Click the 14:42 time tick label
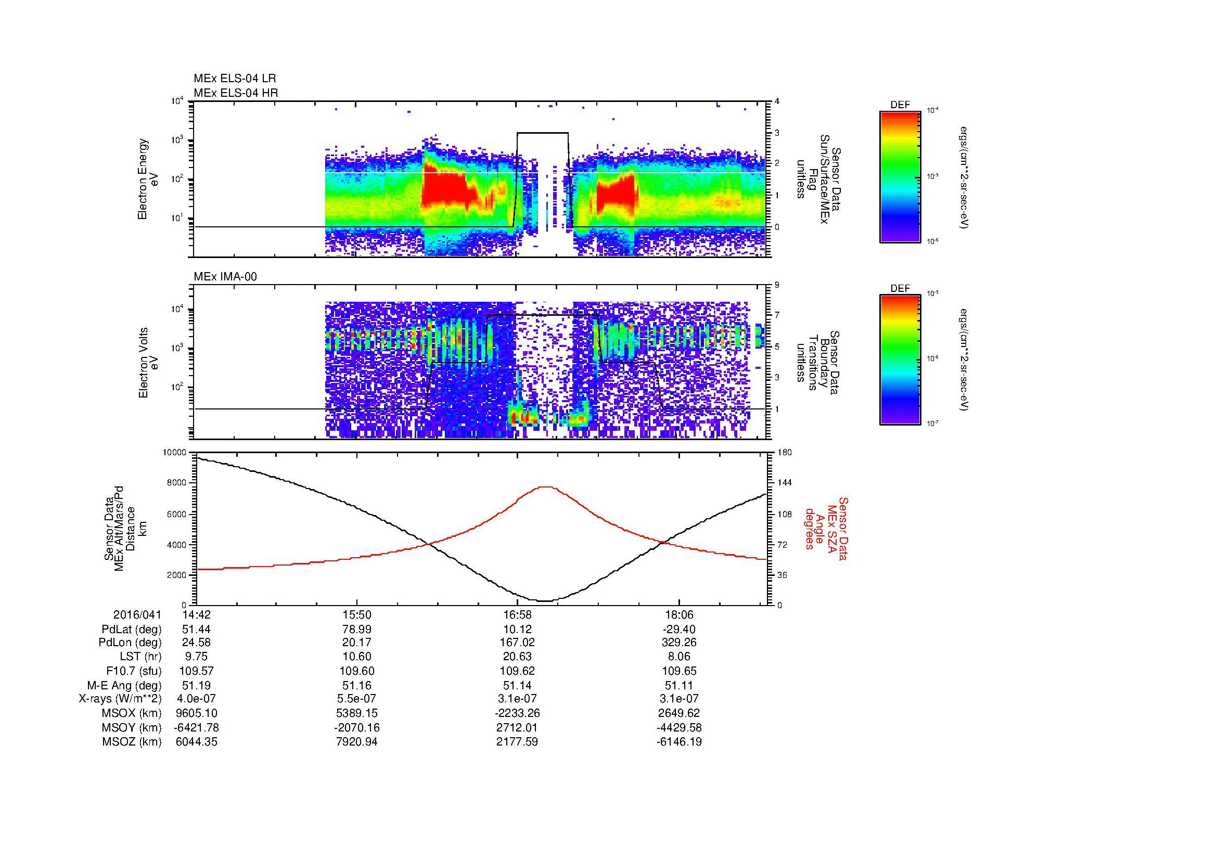This screenshot has width=1217, height=860. pos(196,615)
